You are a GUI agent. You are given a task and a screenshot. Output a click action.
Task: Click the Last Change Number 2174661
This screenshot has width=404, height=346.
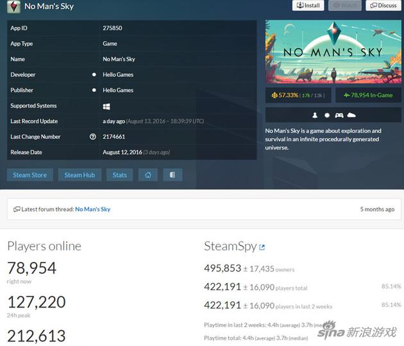coord(114,137)
